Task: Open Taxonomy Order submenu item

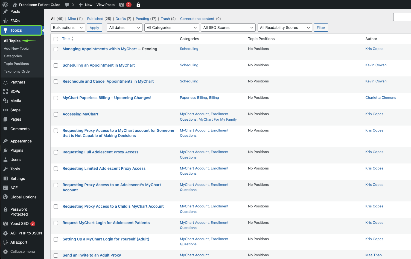Action: click(x=17, y=71)
